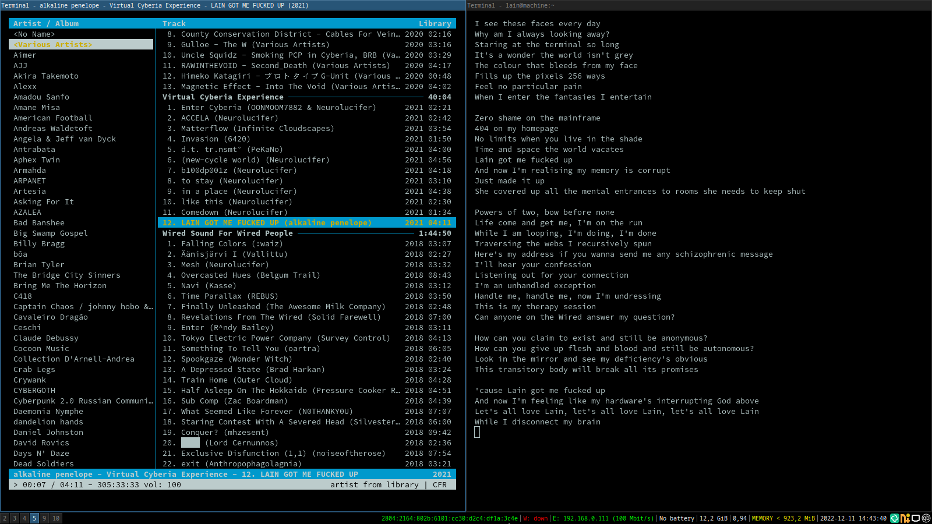Switch to workspace 3
932x524 pixels.
(x=15, y=518)
